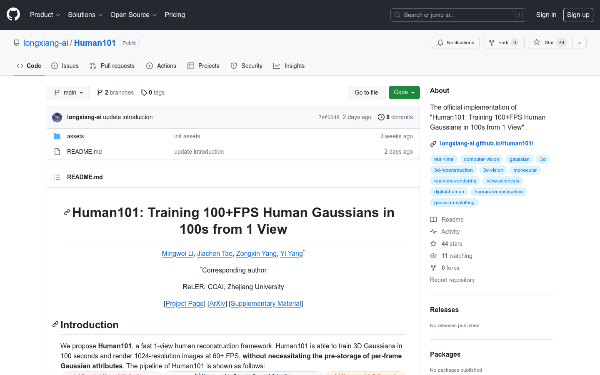Open README outline list icon
The height and width of the screenshot is (375, 600).
[x=57, y=177]
